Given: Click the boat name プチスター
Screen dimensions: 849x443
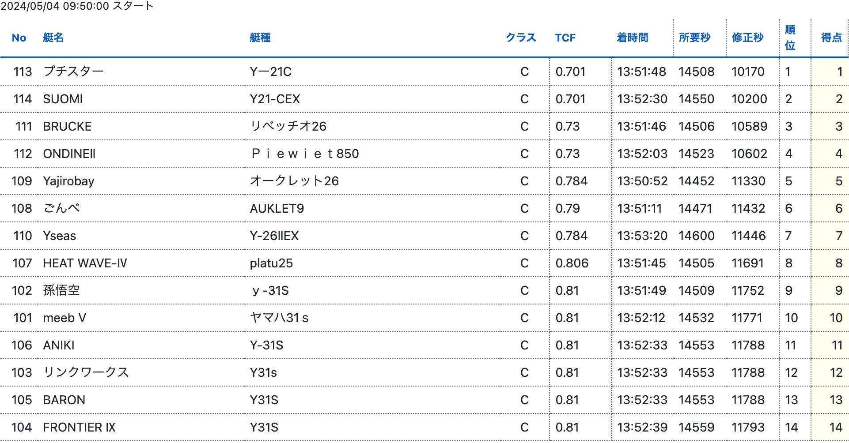Looking at the screenshot, I should click(73, 71).
